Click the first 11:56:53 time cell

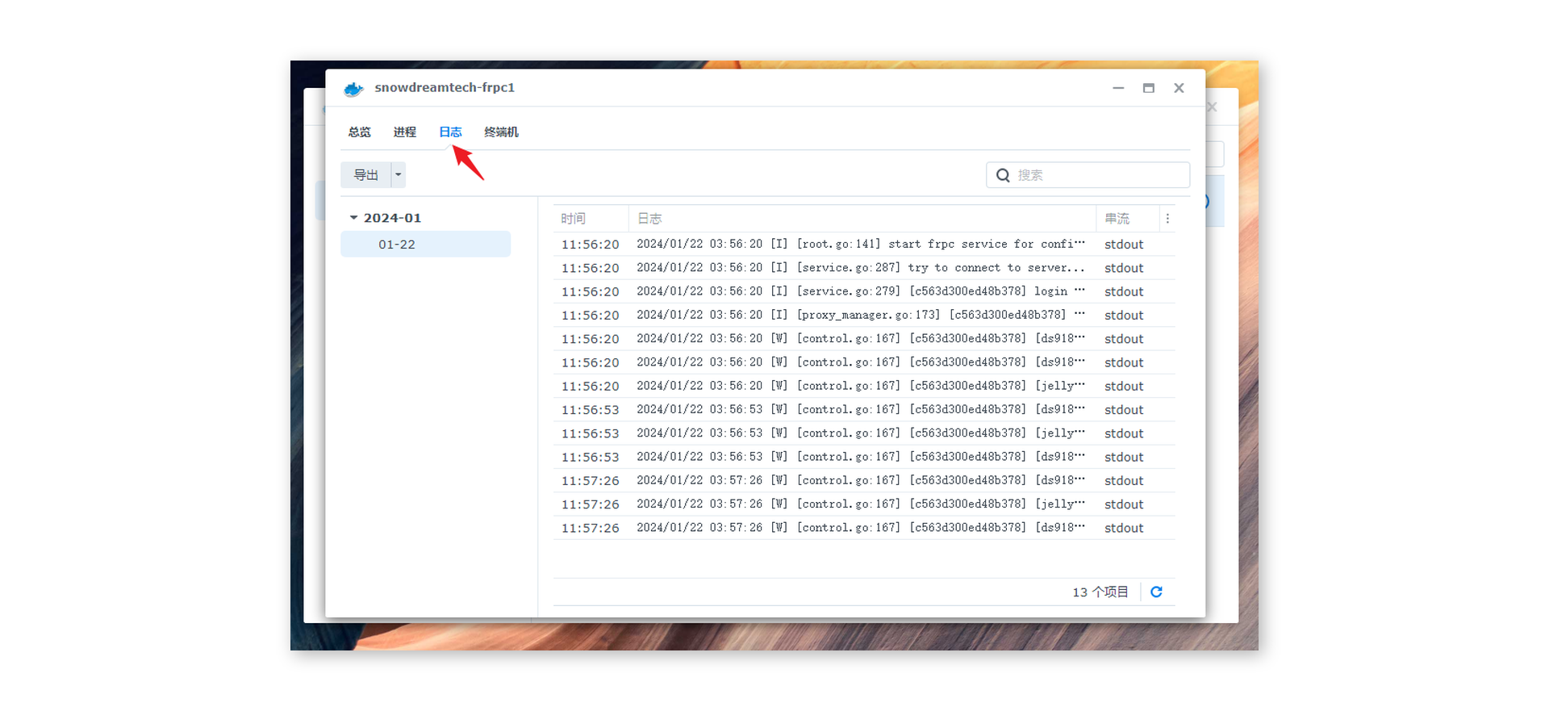[591, 410]
